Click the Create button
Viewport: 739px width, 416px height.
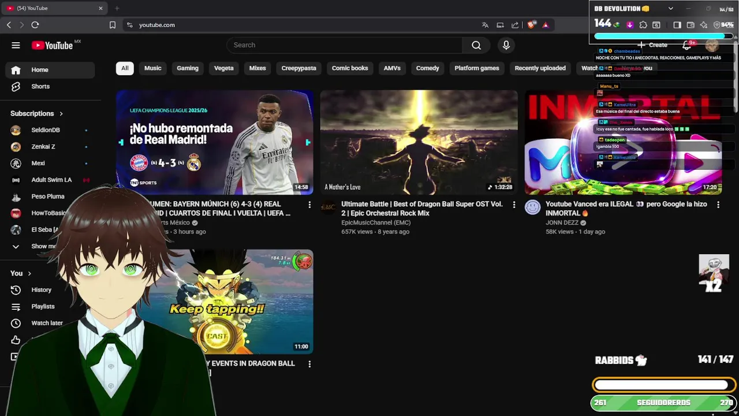tap(652, 45)
